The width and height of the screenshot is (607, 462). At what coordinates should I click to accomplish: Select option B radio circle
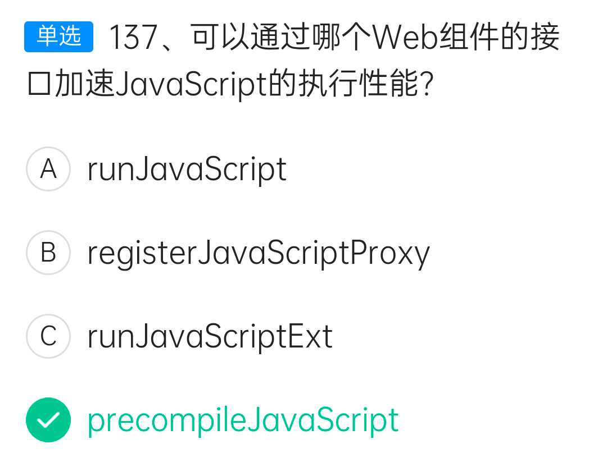tap(48, 253)
